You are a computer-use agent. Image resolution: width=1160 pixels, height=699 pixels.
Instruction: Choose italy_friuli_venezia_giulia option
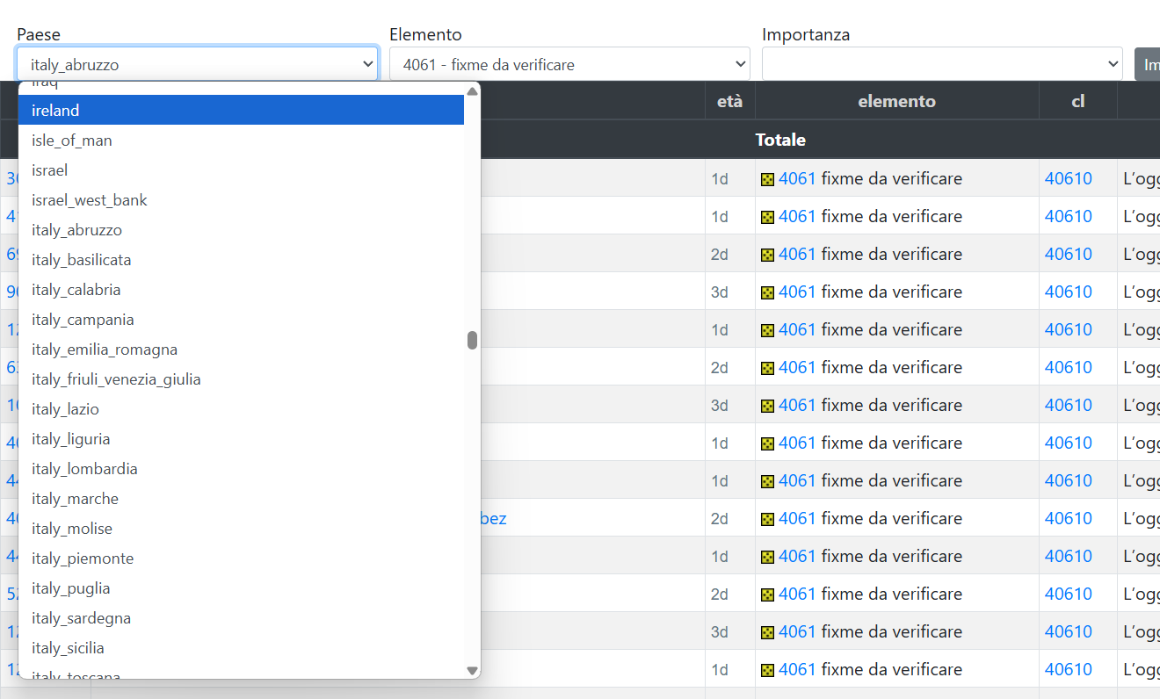tap(241, 379)
